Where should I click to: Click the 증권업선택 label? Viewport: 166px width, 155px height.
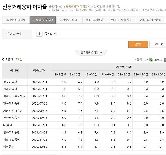[x=14, y=34]
